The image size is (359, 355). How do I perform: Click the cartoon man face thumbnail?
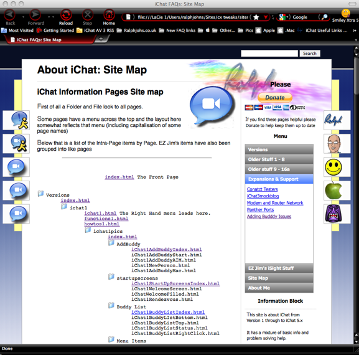pyautogui.click(x=337, y=144)
